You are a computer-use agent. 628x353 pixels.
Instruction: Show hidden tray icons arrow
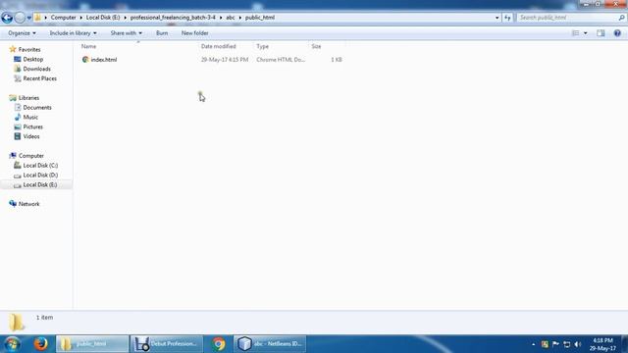click(x=534, y=344)
